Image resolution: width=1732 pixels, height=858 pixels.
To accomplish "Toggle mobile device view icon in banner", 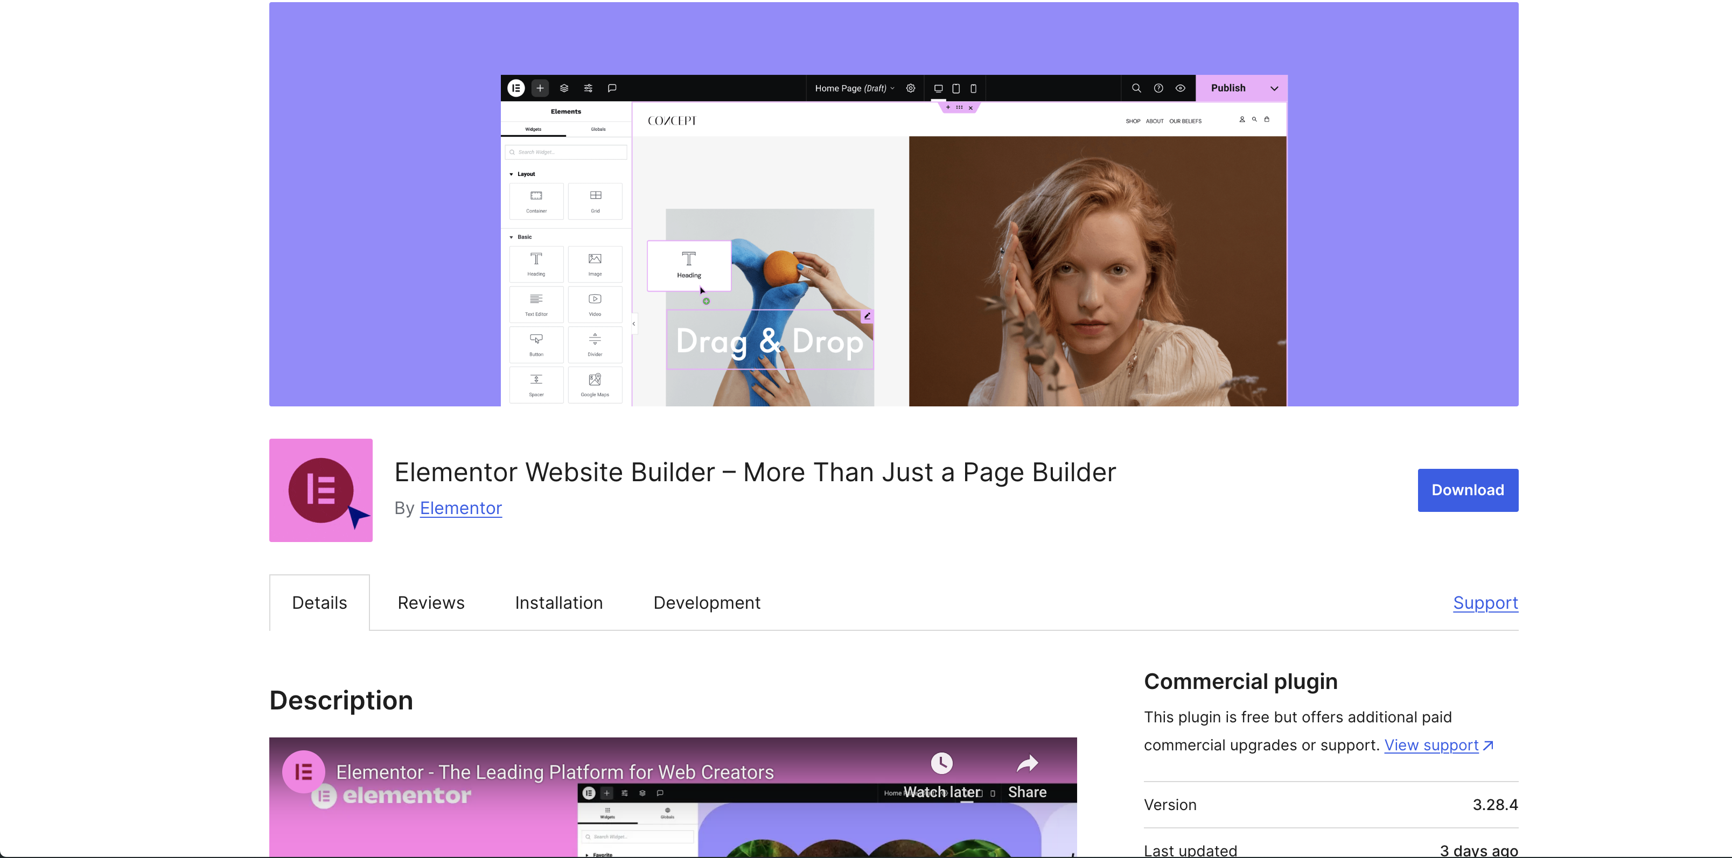I will 973,88.
